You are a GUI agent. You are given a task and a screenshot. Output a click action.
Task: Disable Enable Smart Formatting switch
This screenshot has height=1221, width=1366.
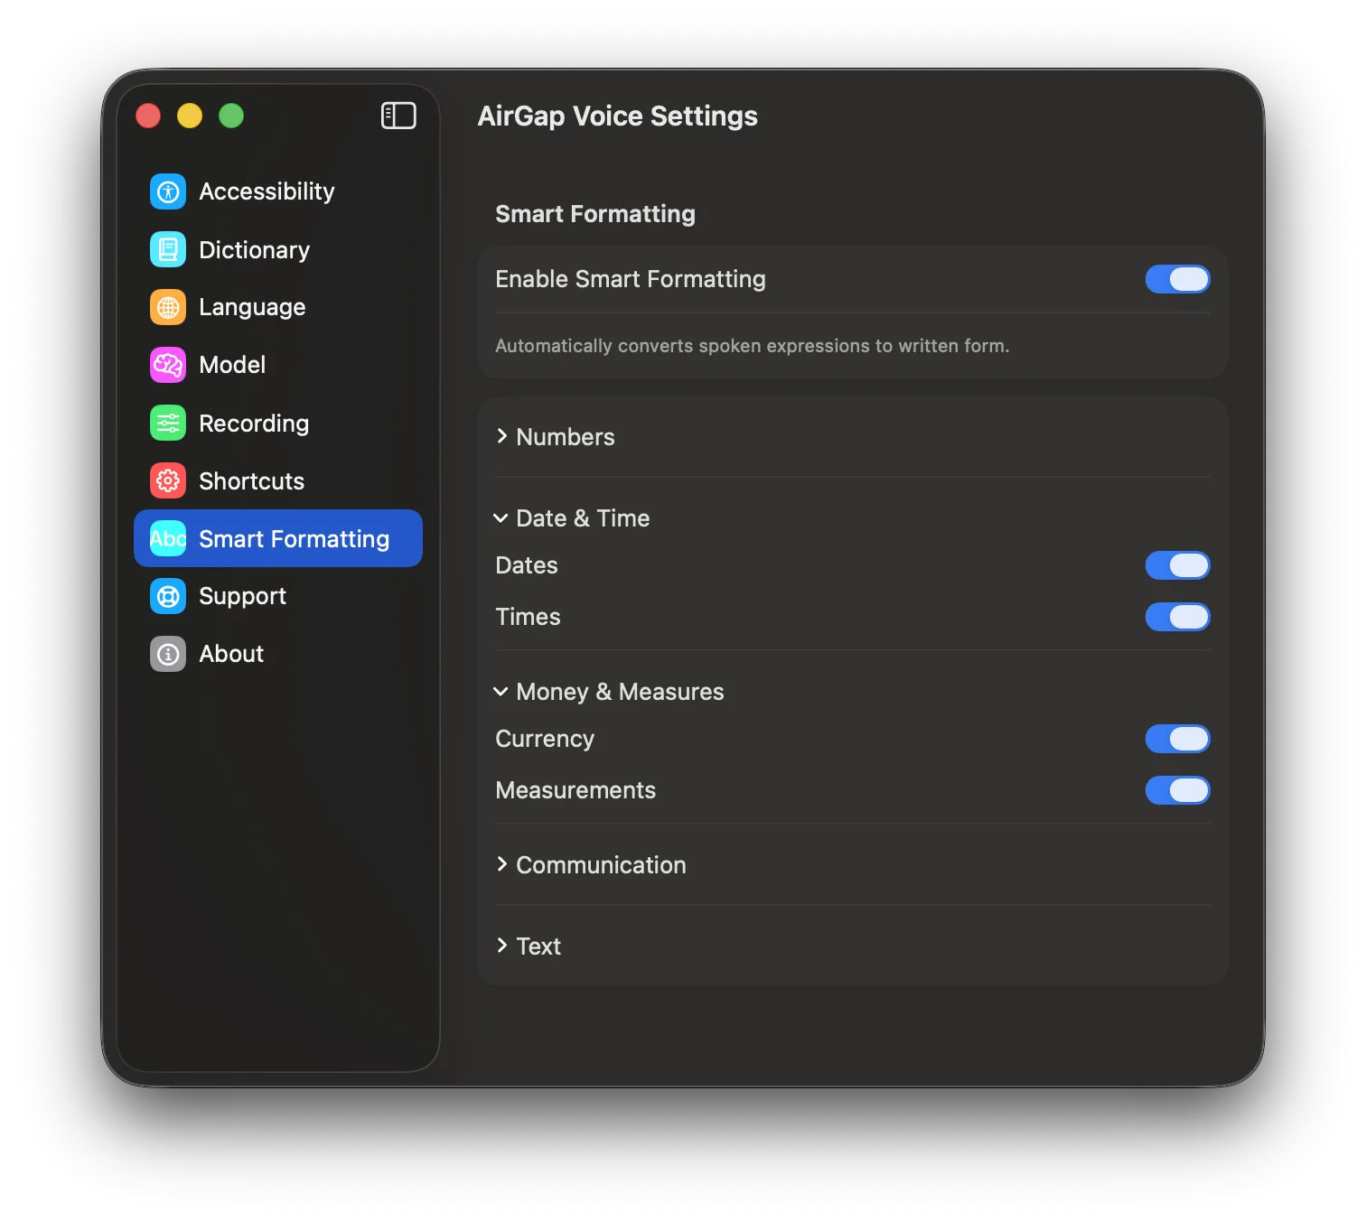point(1177,279)
